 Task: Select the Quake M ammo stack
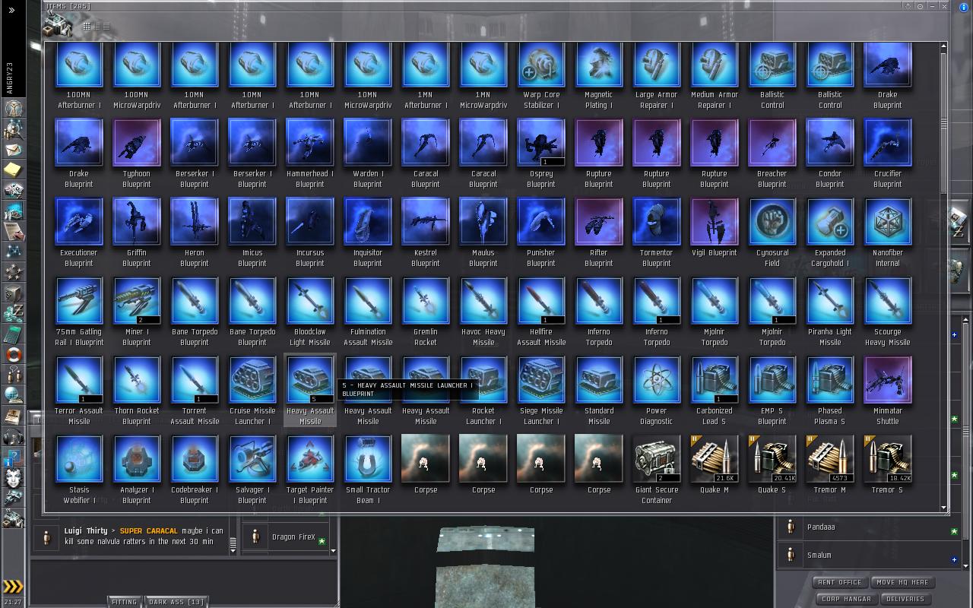(x=715, y=464)
